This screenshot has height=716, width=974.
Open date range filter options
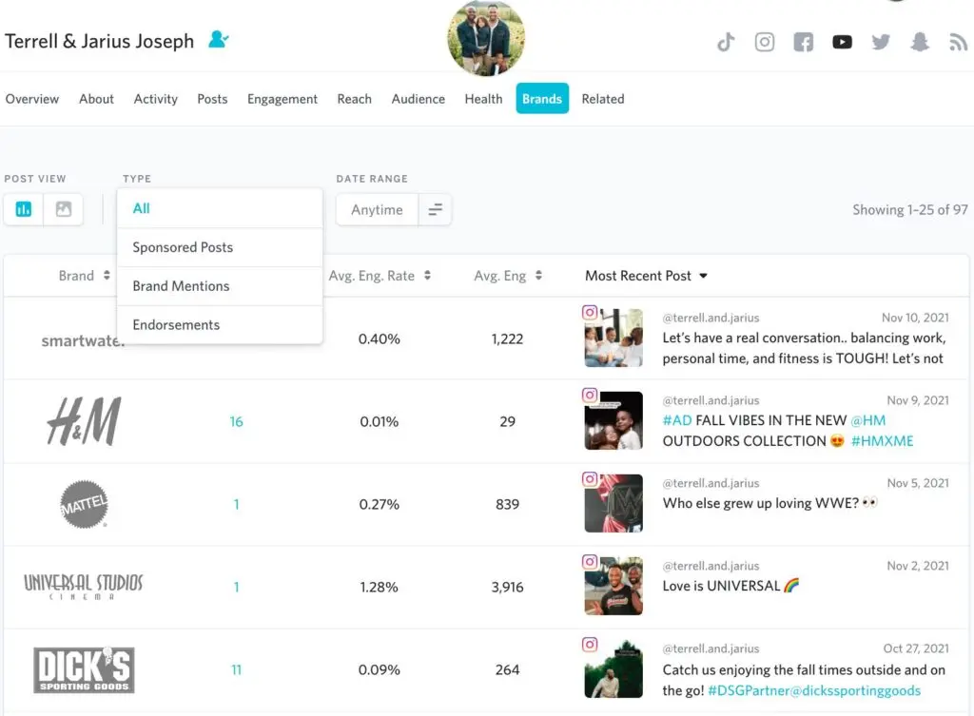(435, 210)
